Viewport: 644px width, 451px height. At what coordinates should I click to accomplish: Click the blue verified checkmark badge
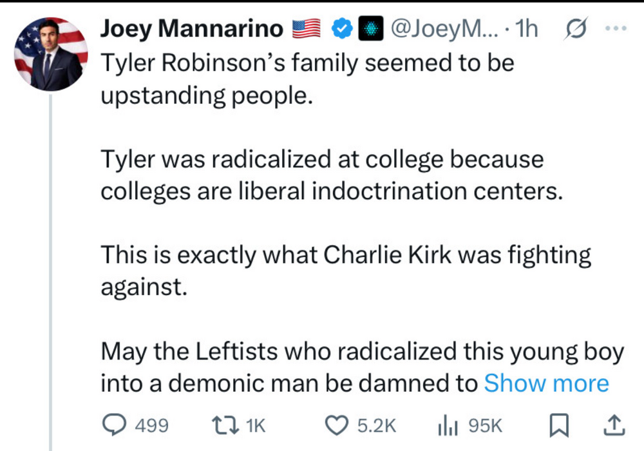[x=341, y=29]
